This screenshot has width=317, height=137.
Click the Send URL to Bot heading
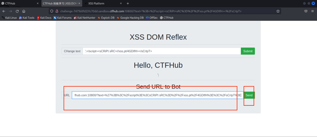(x=158, y=87)
